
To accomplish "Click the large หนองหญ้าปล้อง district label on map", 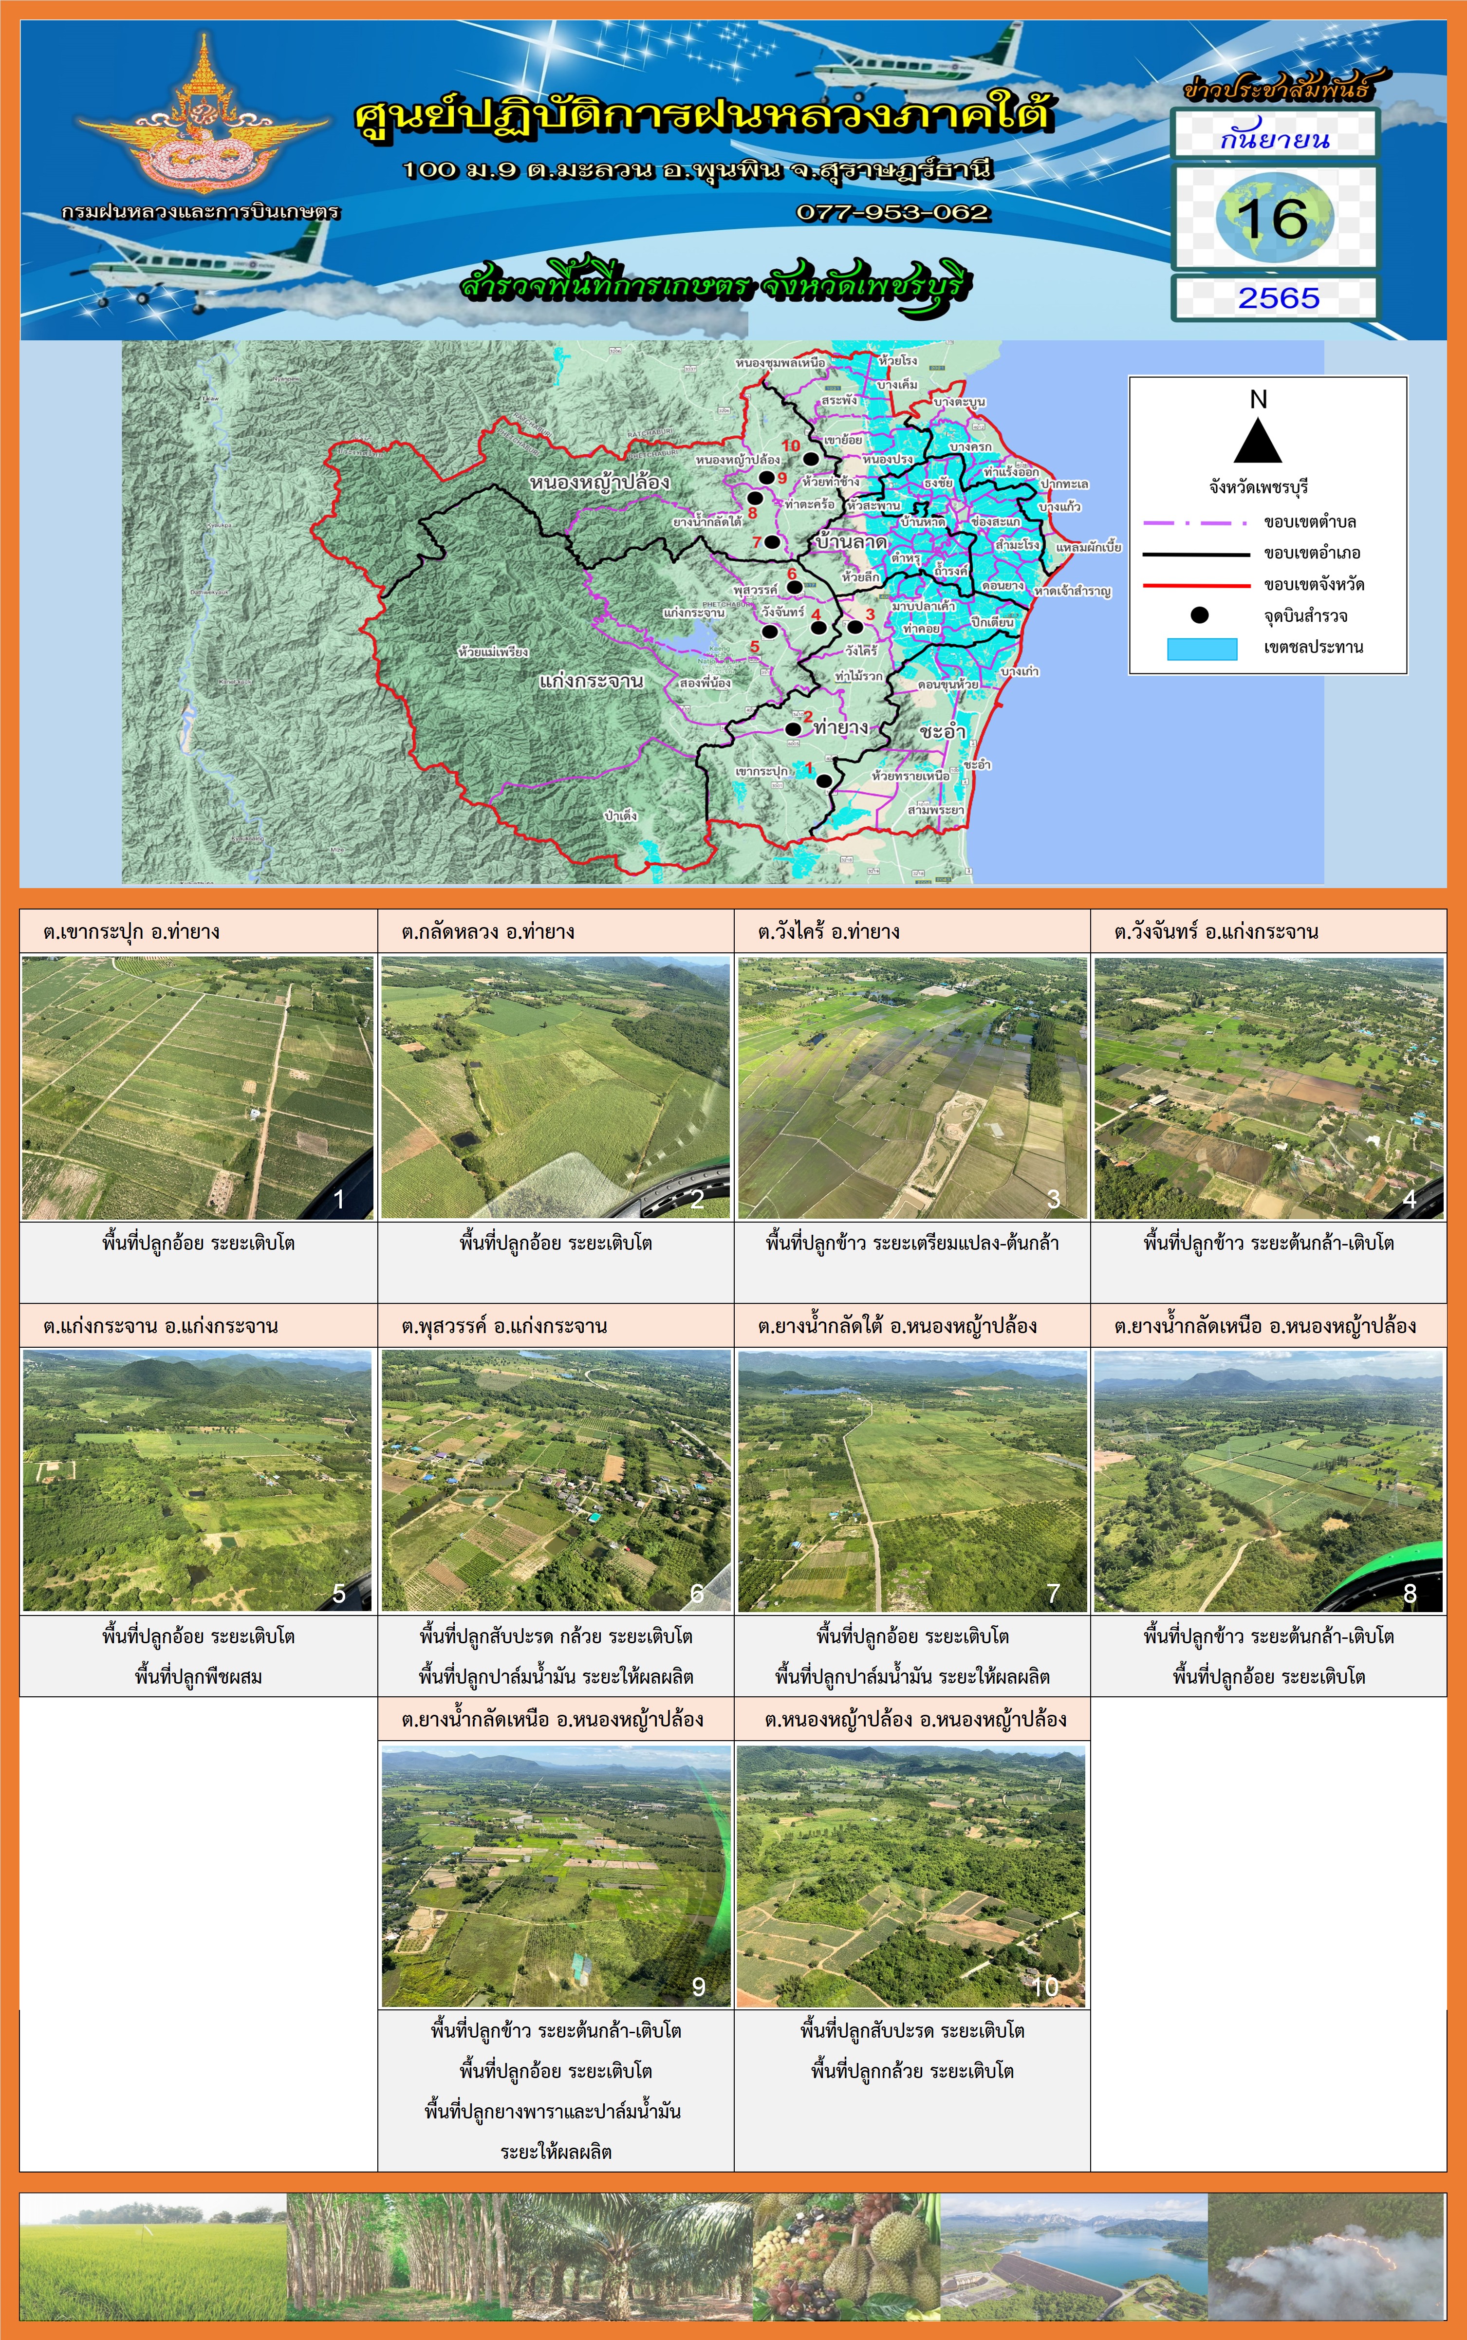I will coord(599,483).
